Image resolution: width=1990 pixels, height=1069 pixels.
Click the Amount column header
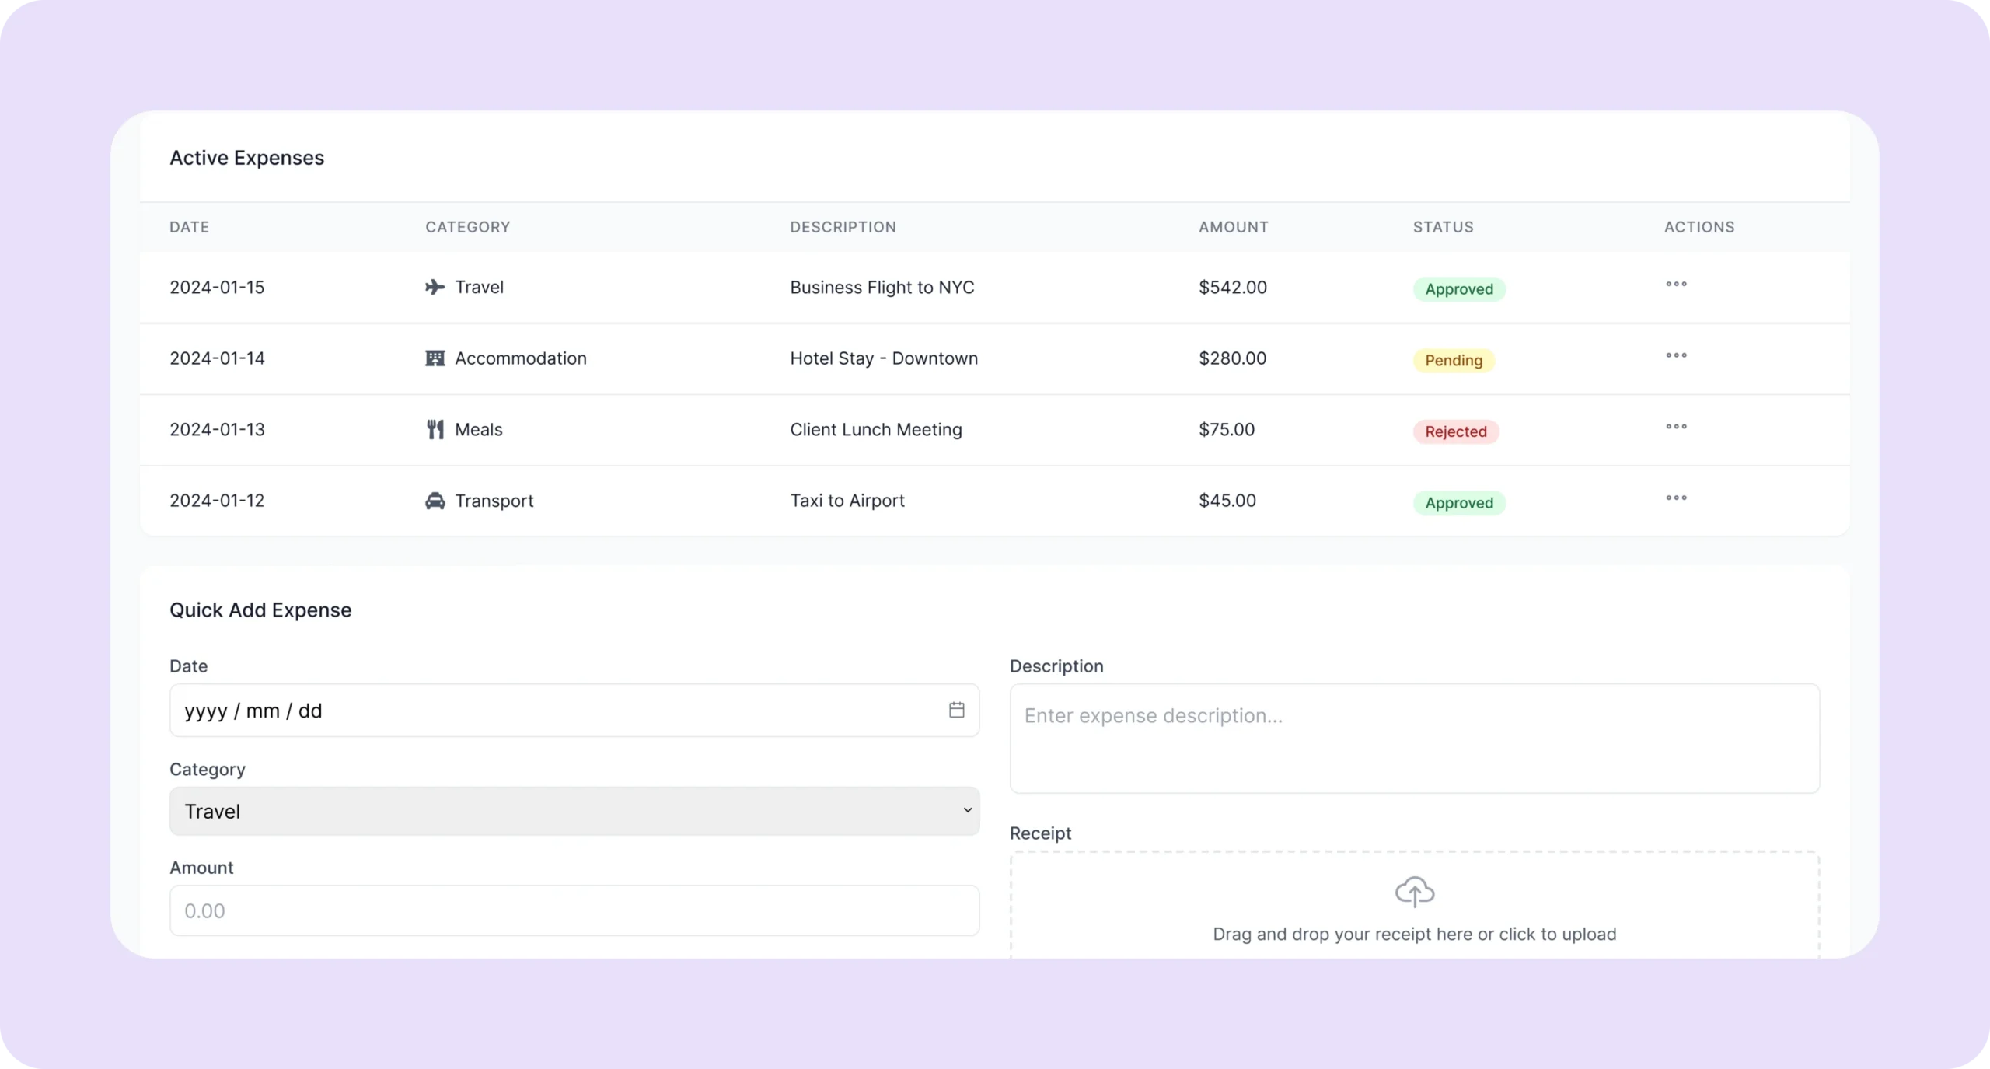point(1233,227)
